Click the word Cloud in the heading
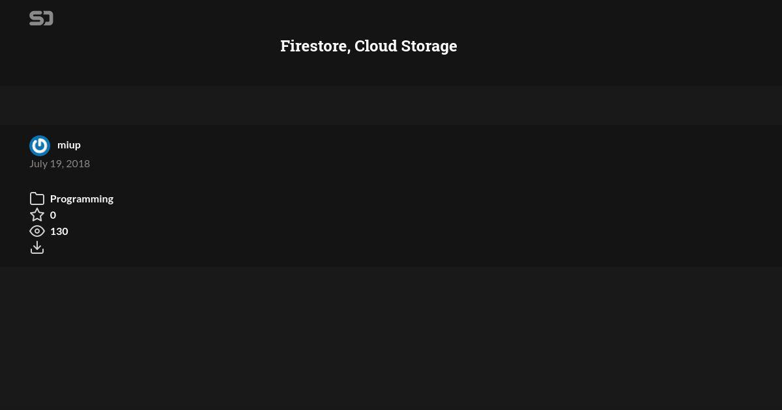 click(376, 46)
